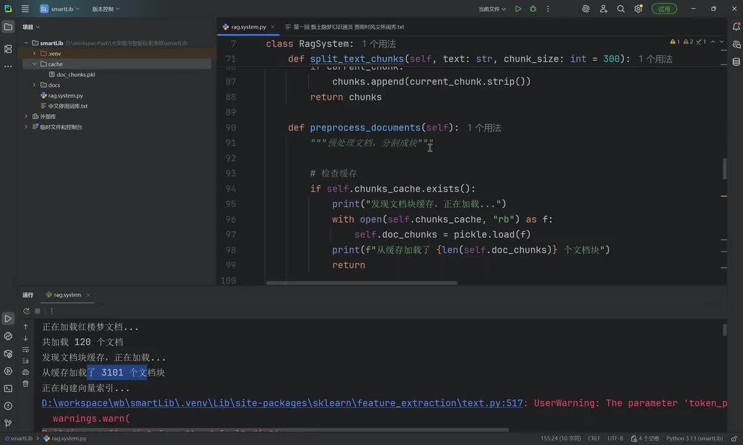Open the Python Console tool window
The image size is (743, 445).
8,336
